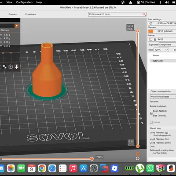Enable the Inches checkbox
176x176 pixels.
pos(151,122)
